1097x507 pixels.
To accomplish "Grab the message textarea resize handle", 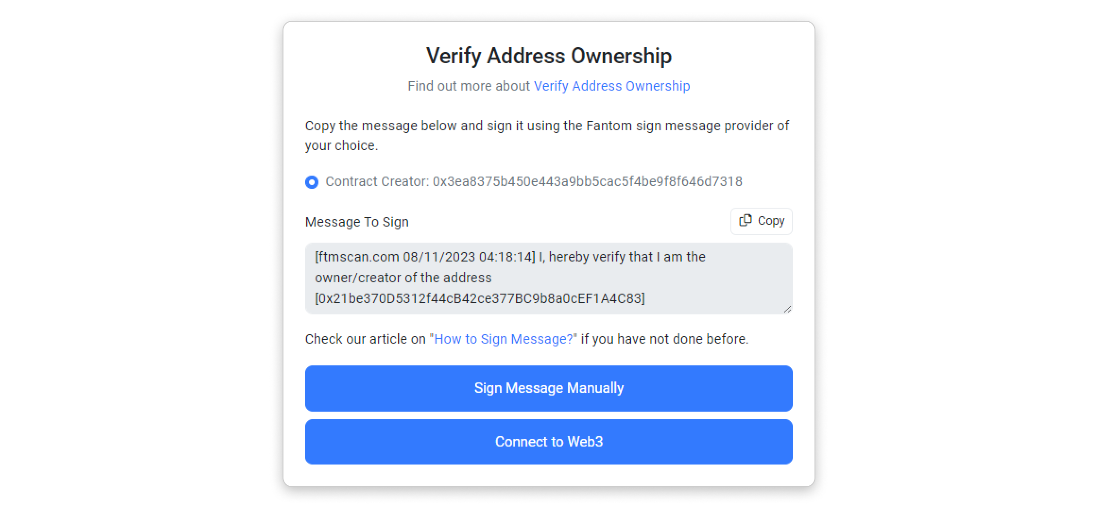I will click(787, 309).
